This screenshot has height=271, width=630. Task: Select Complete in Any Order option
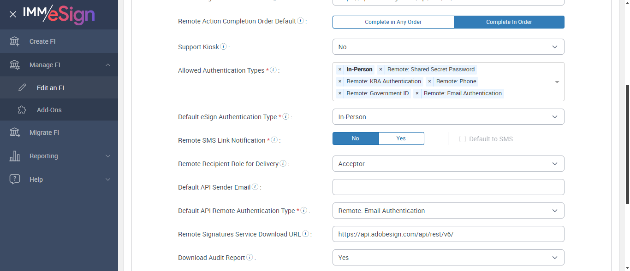[x=393, y=22]
